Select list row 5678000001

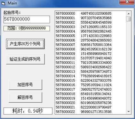tap(90, 18)
